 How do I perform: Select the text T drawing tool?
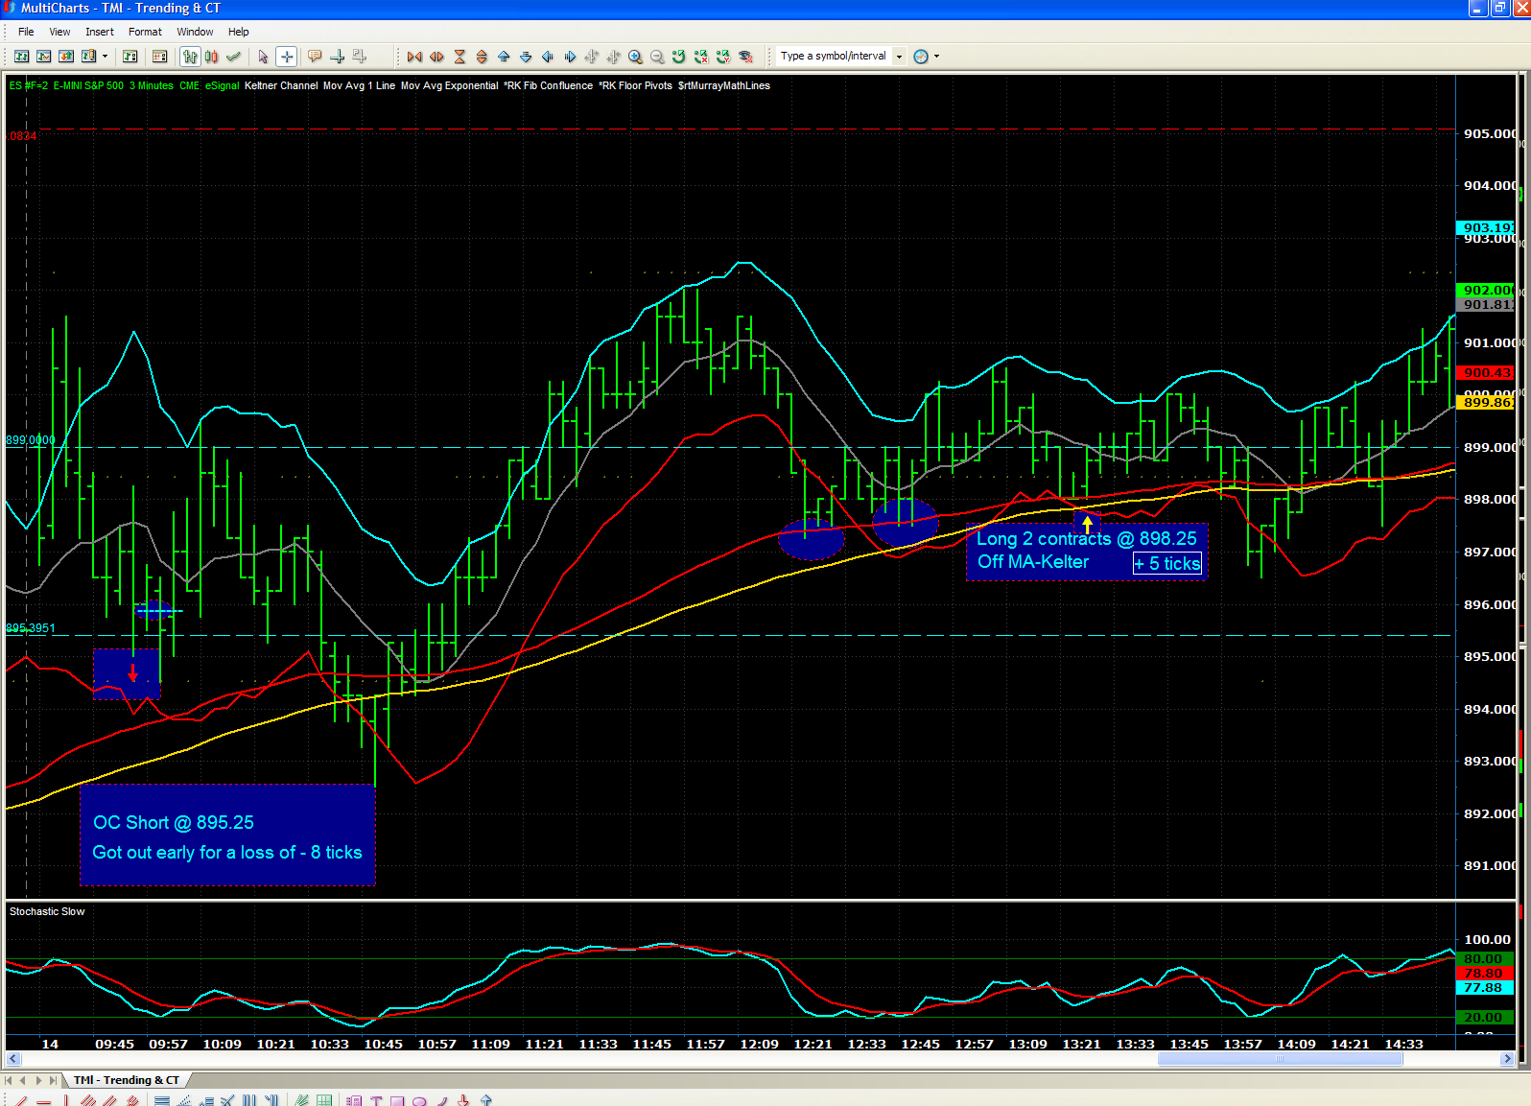point(376,1100)
